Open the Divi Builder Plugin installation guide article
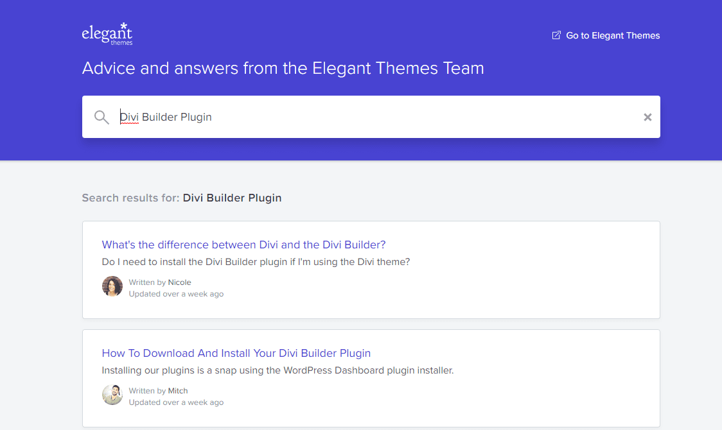 pos(236,353)
